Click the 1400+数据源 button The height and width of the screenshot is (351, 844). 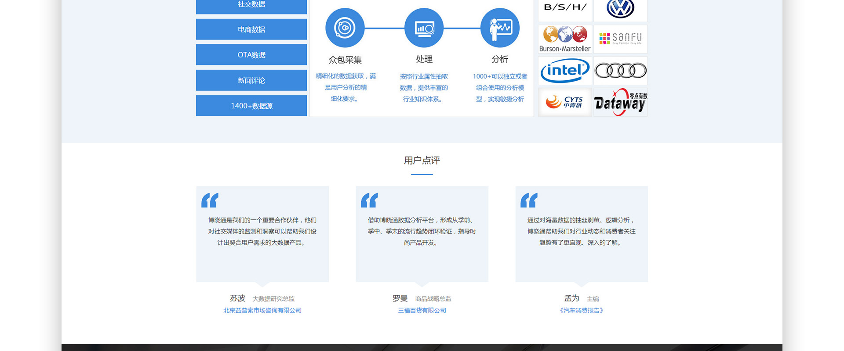pyautogui.click(x=251, y=106)
